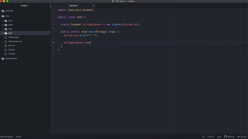This screenshot has height=139, width=248.
Task: Expand the files folder chevron
Action: 3,29
